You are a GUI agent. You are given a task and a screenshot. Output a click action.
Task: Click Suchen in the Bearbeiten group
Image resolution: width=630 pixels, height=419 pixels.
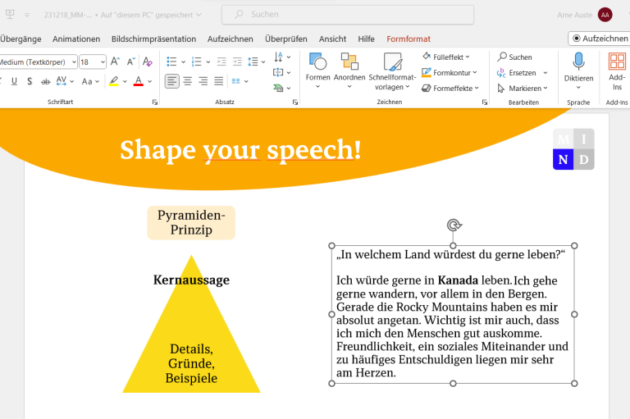[514, 57]
